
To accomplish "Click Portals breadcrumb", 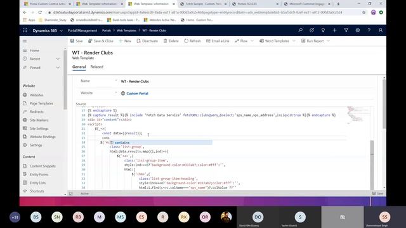I will (x=106, y=30).
